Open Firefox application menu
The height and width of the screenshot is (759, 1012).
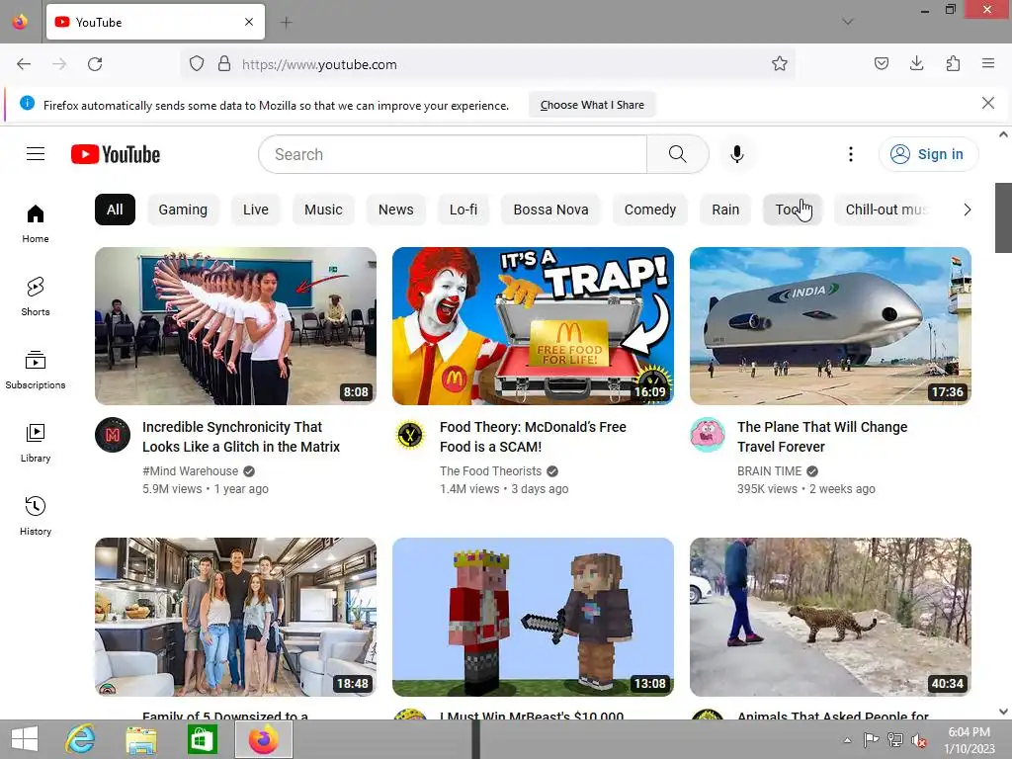coord(988,64)
